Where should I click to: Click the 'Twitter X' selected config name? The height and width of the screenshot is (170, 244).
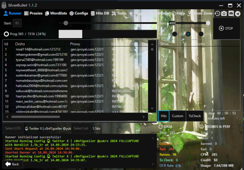[48, 128]
